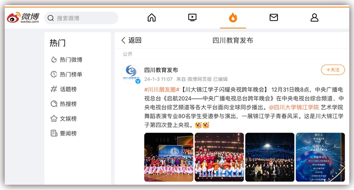354x190 pixels.
Task: Open the video section icon
Action: pos(192,18)
